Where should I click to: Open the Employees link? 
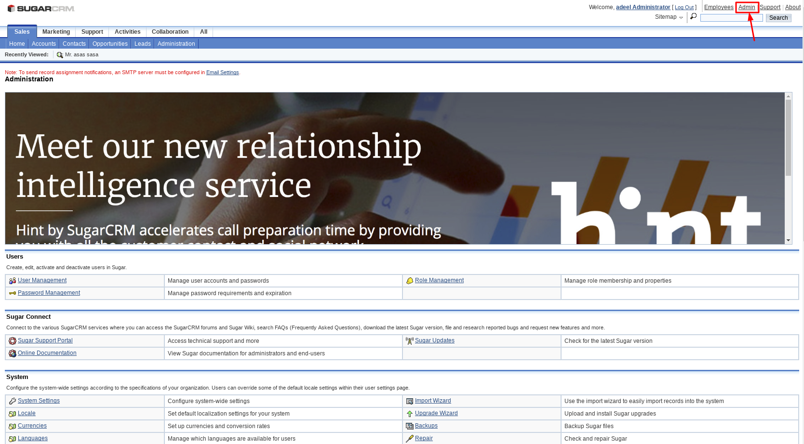click(719, 7)
